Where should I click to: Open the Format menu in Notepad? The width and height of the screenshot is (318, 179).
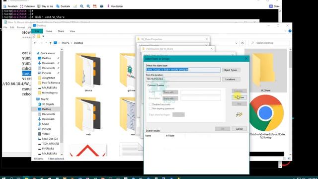coord(21,27)
